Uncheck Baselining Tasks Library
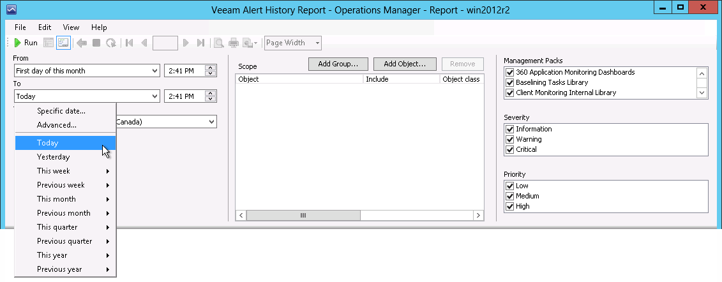This screenshot has height=282, width=722. (x=509, y=82)
